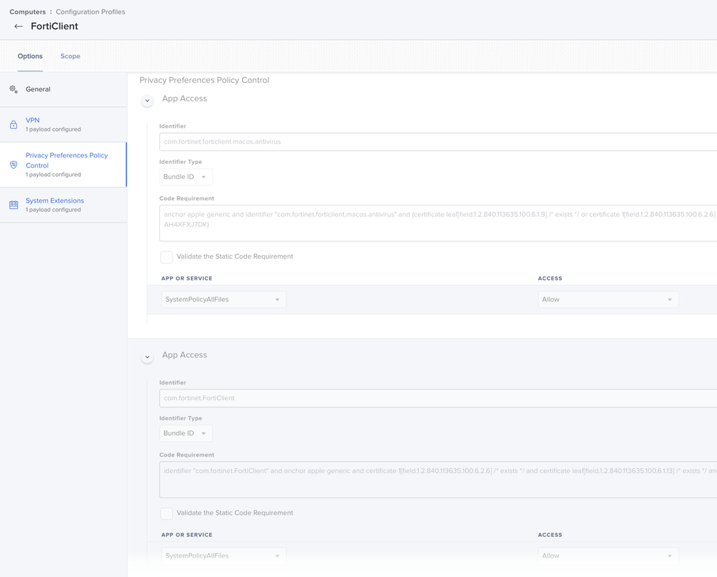717x577 pixels.
Task: Open Identifier Type dropdown for com.fortinet.FortiClient
Action: tap(186, 433)
